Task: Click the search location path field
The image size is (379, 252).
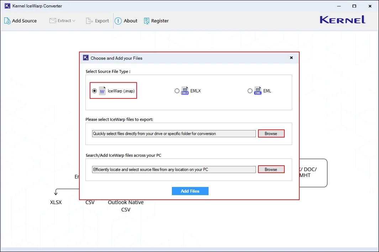Action: tap(174, 170)
